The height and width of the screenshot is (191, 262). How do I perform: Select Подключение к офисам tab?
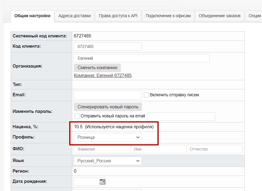coord(168,16)
